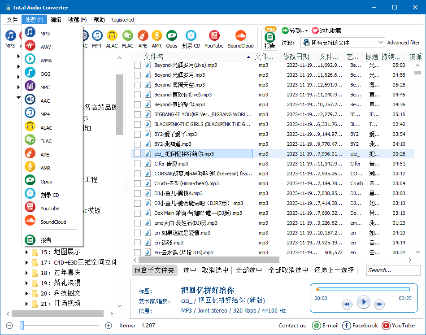Open the PRO 报告 report tool
426x335 pixels.
point(270,39)
